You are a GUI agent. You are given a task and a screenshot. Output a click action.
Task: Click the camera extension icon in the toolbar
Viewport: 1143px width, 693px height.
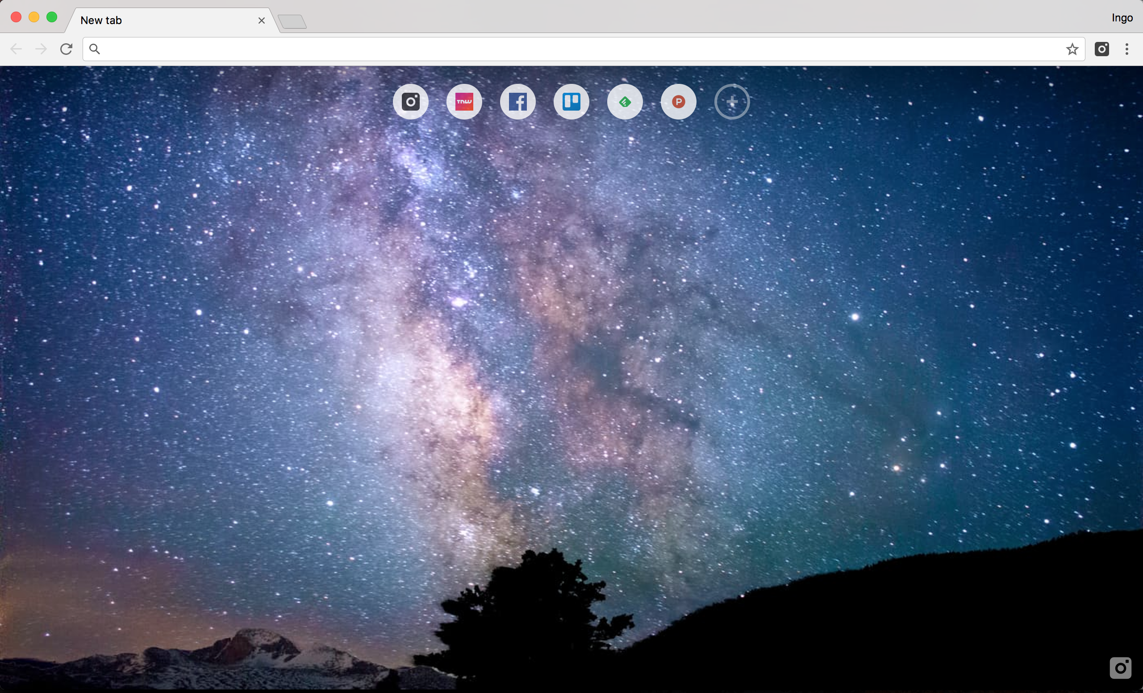pyautogui.click(x=1103, y=49)
